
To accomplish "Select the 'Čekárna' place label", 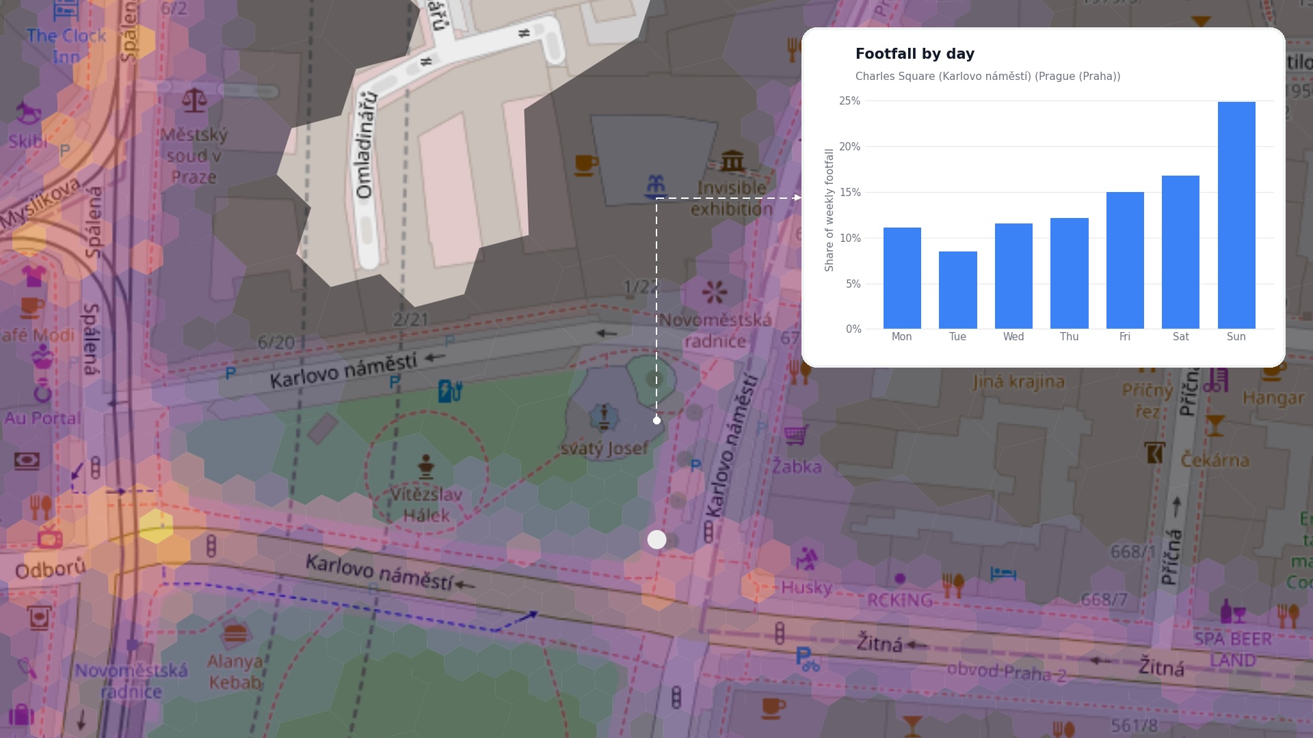I will click(1215, 460).
